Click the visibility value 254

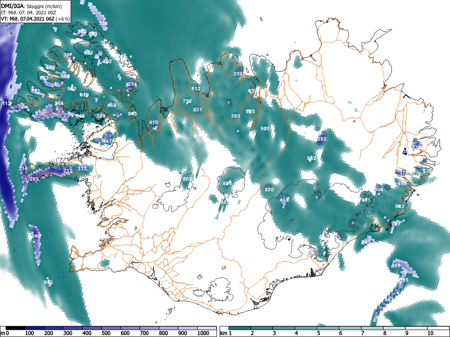pos(132,84)
